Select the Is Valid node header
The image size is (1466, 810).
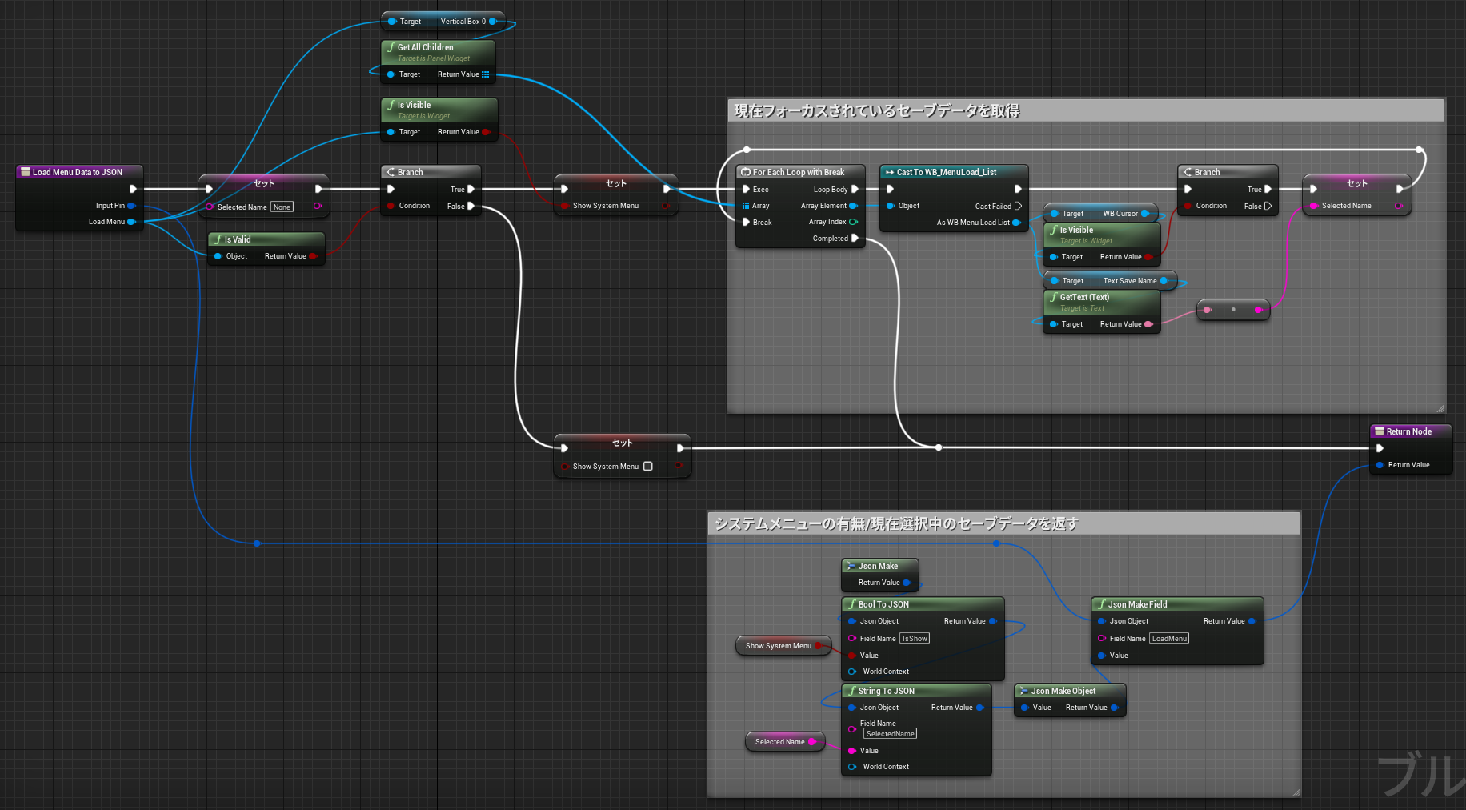pyautogui.click(x=266, y=239)
